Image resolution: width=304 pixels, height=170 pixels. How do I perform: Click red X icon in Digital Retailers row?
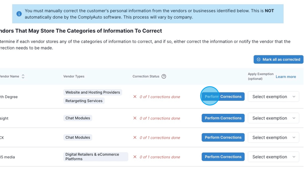point(135,157)
